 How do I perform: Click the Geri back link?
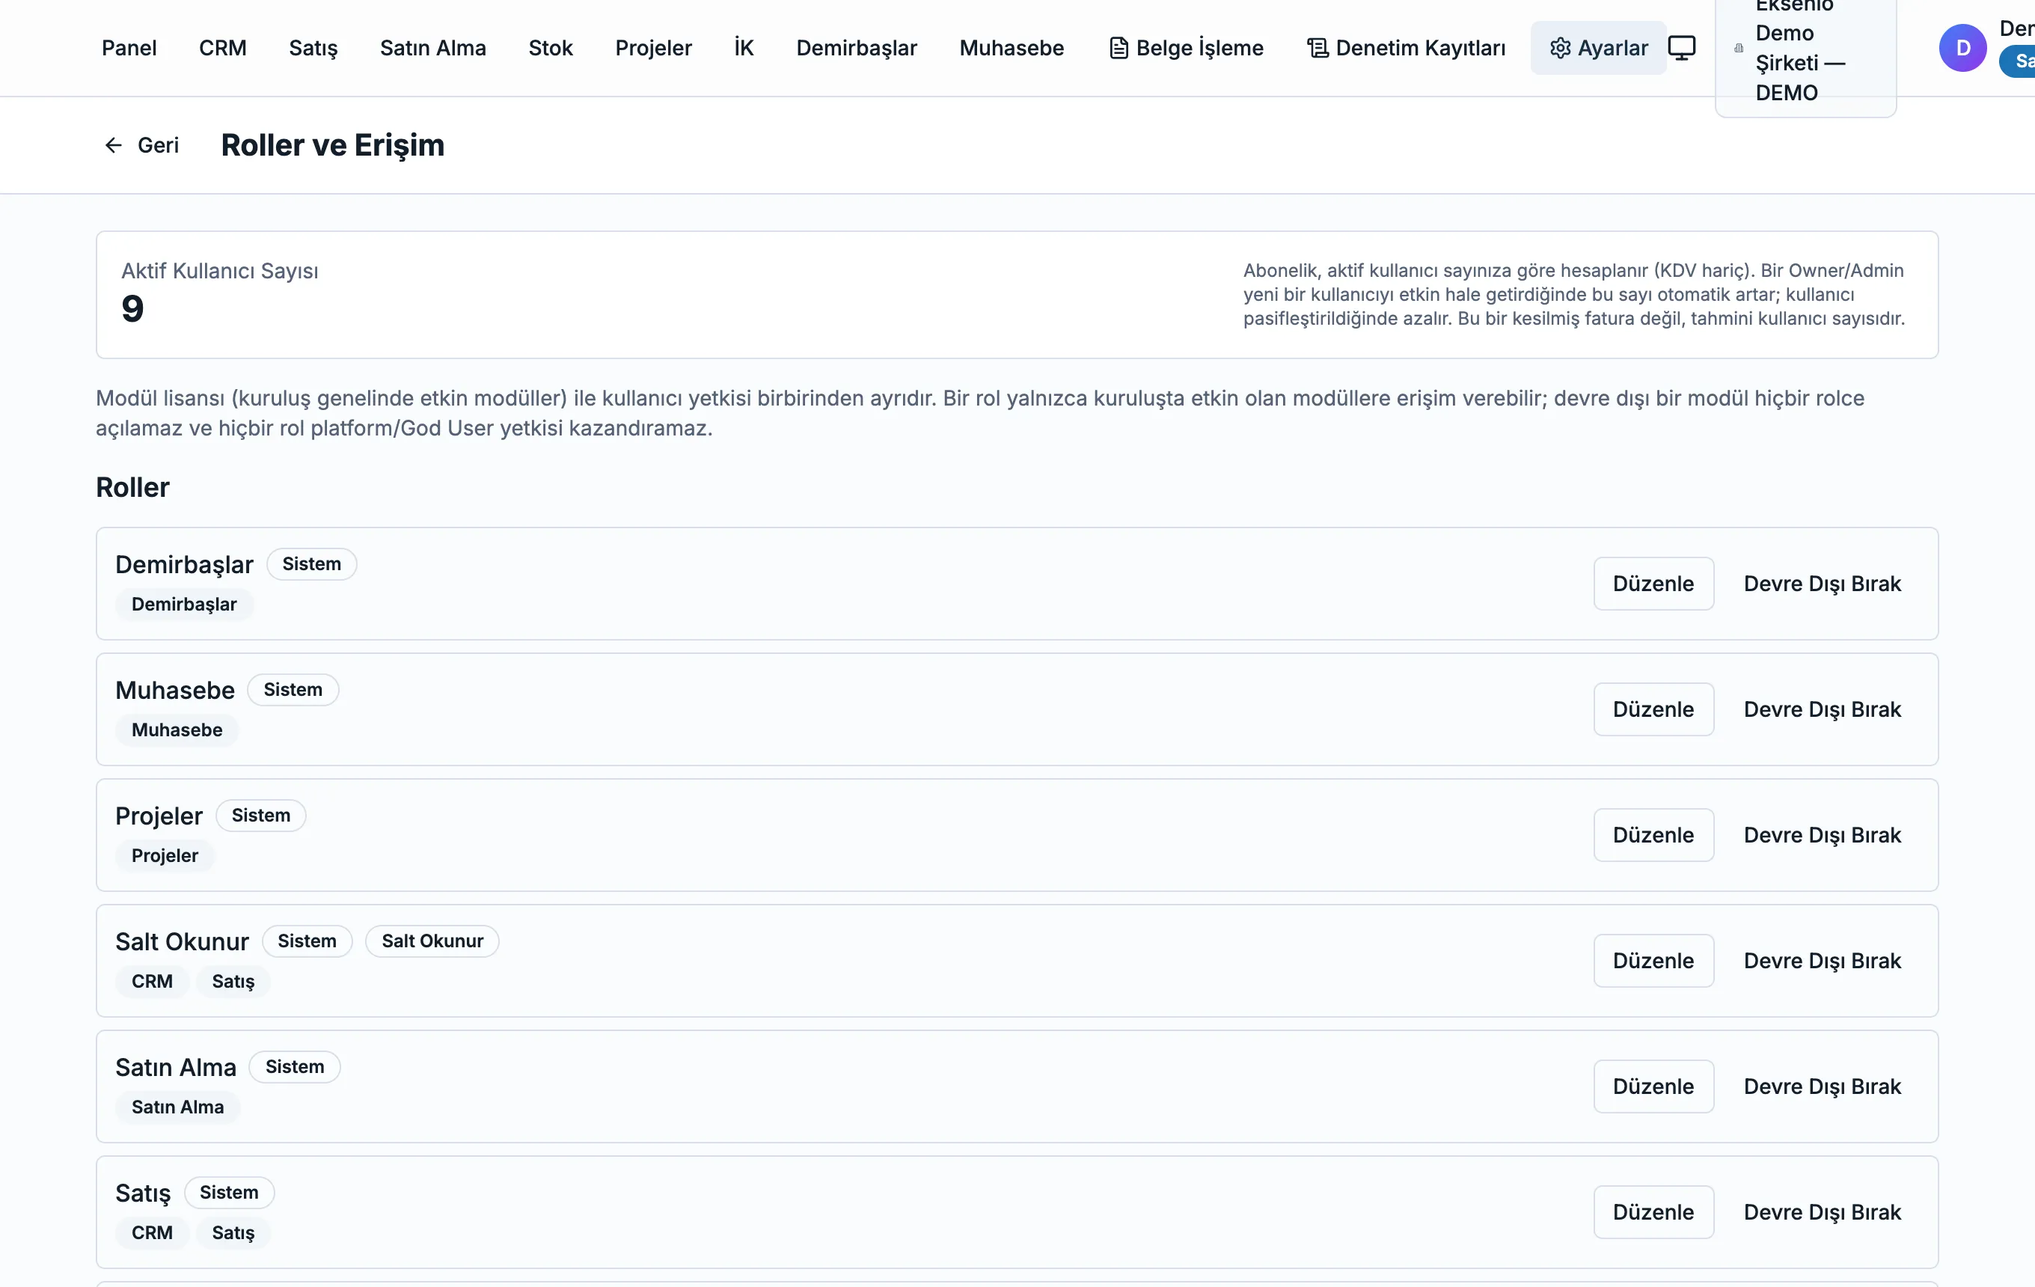pyautogui.click(x=142, y=145)
